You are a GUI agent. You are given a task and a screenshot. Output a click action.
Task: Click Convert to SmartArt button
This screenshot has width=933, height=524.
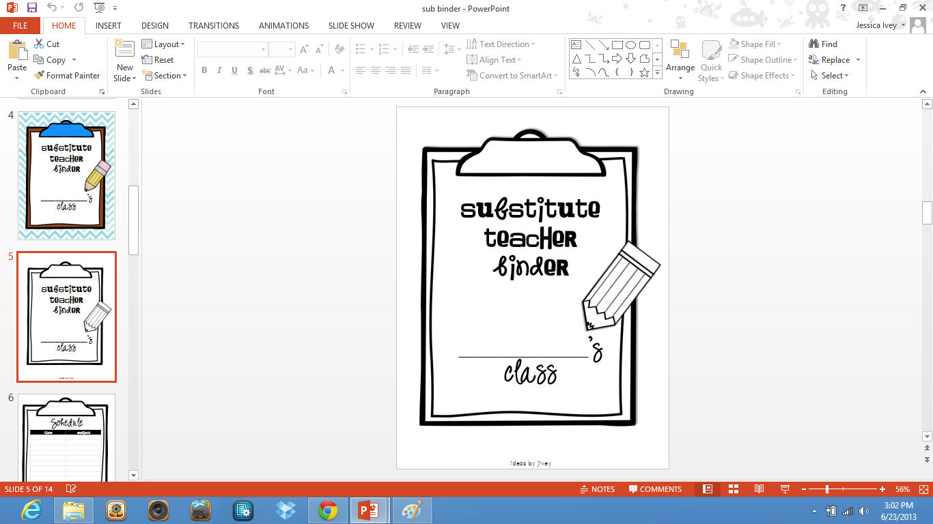(512, 76)
